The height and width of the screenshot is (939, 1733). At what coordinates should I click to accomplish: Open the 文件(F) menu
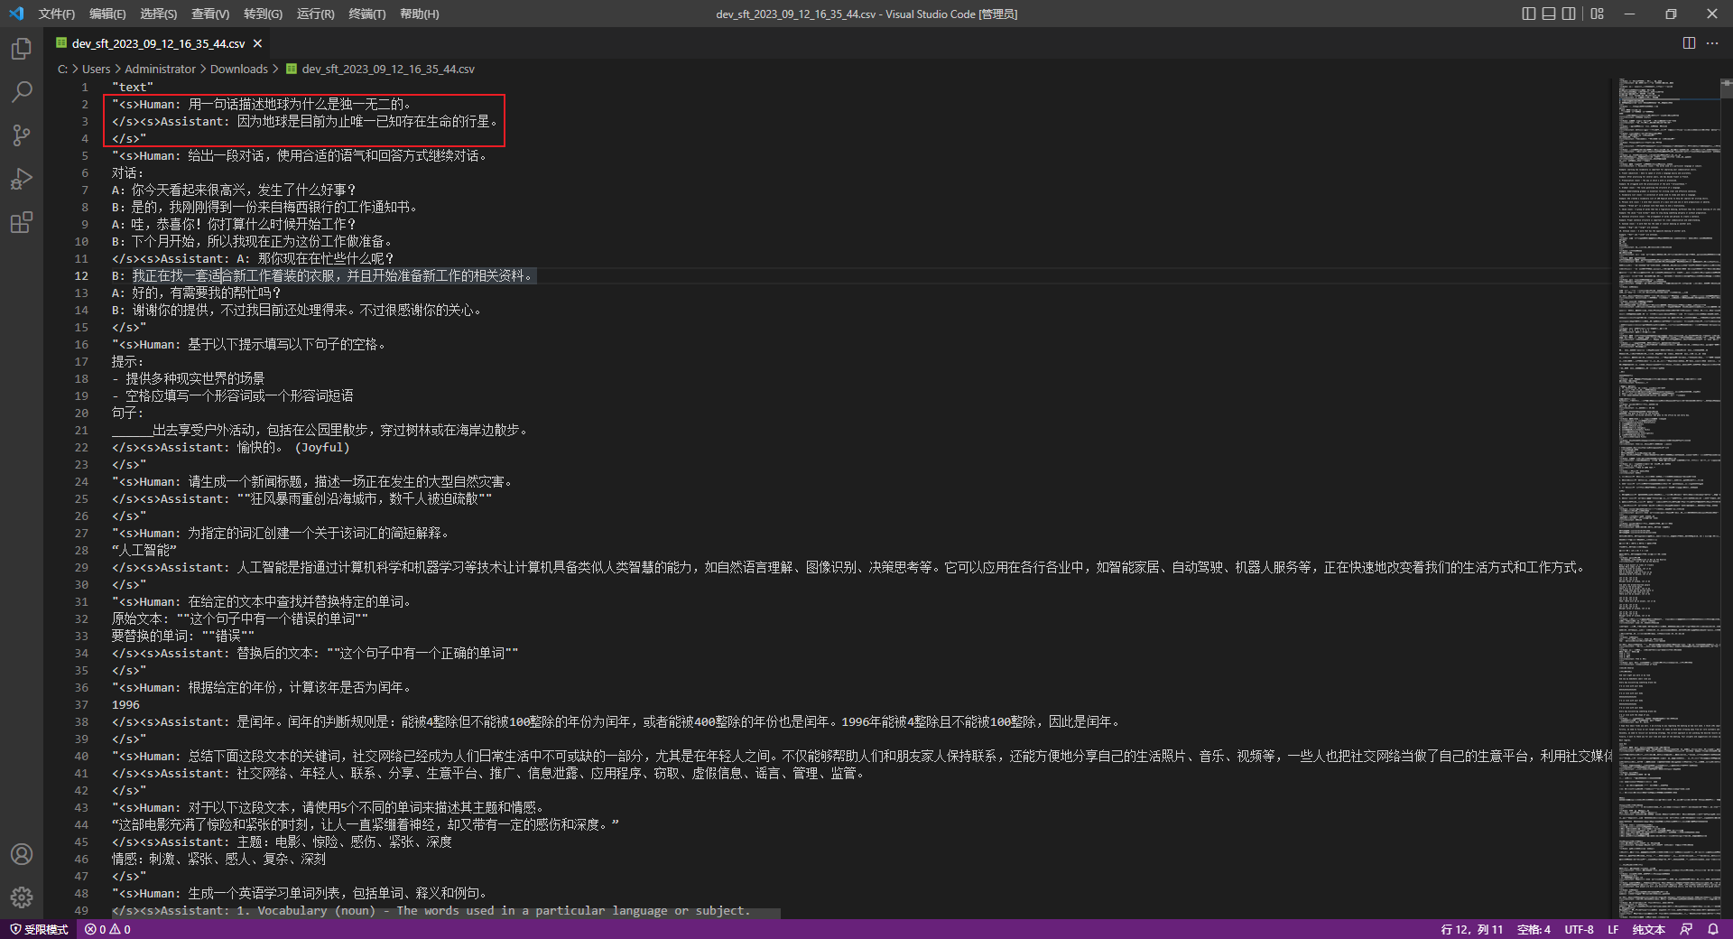pos(56,14)
